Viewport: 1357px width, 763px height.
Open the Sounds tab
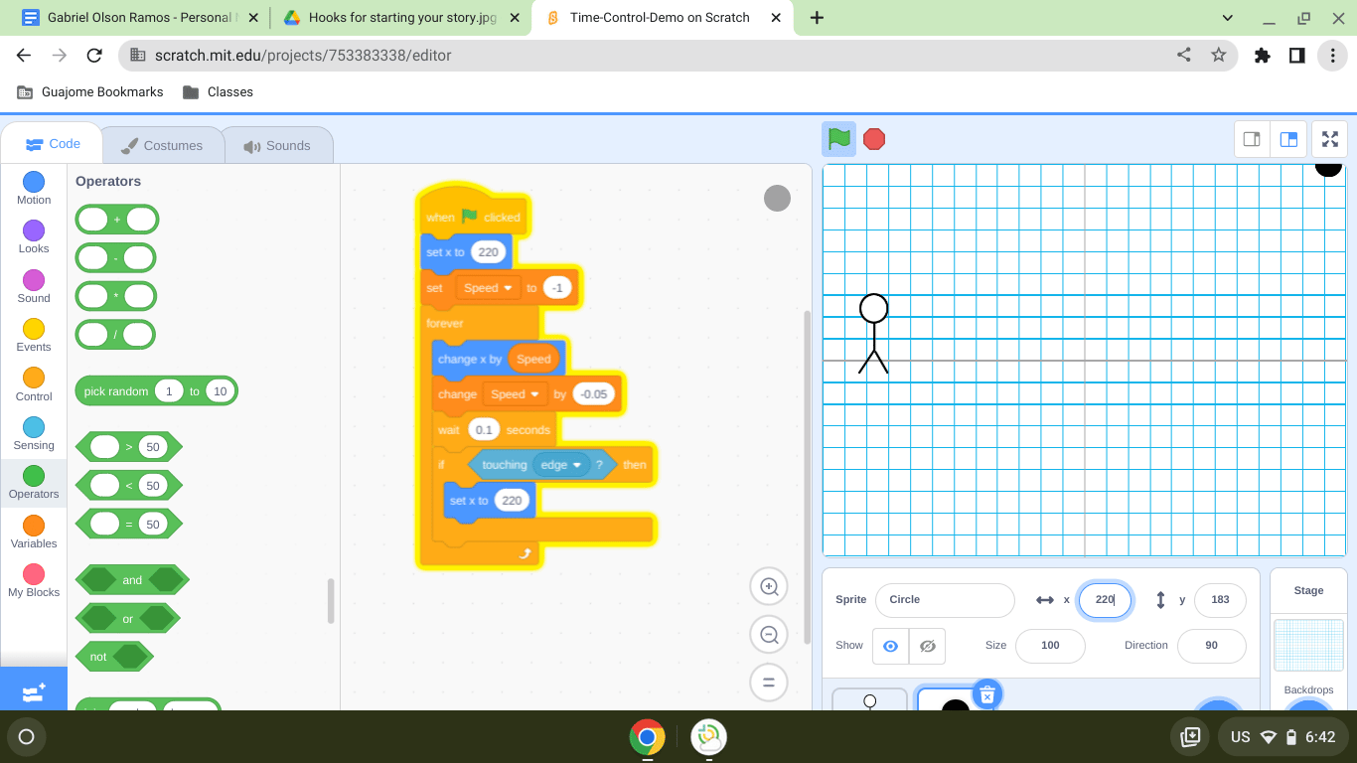277,145
